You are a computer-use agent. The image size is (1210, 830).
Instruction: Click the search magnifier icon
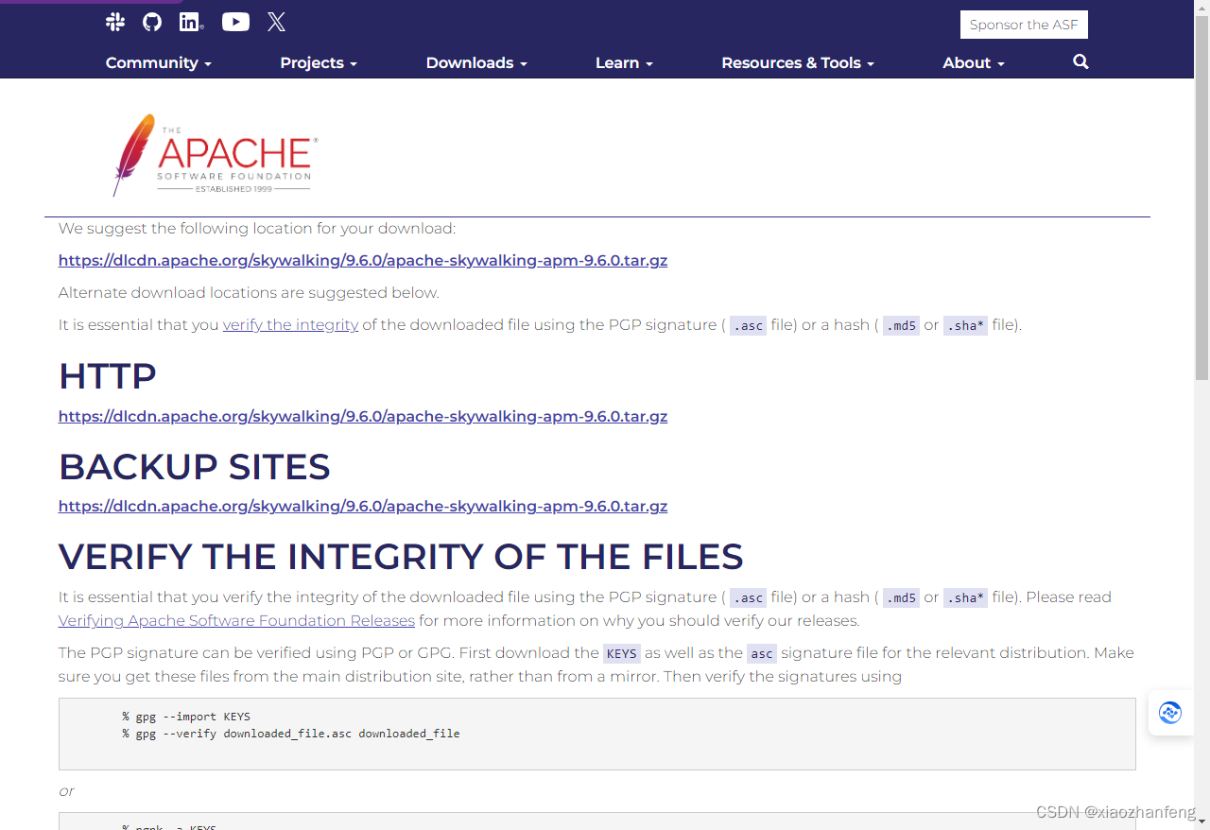[1081, 62]
